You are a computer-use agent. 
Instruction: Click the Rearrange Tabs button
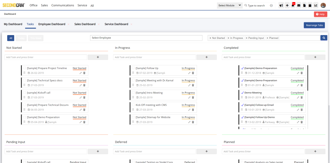click(314, 25)
